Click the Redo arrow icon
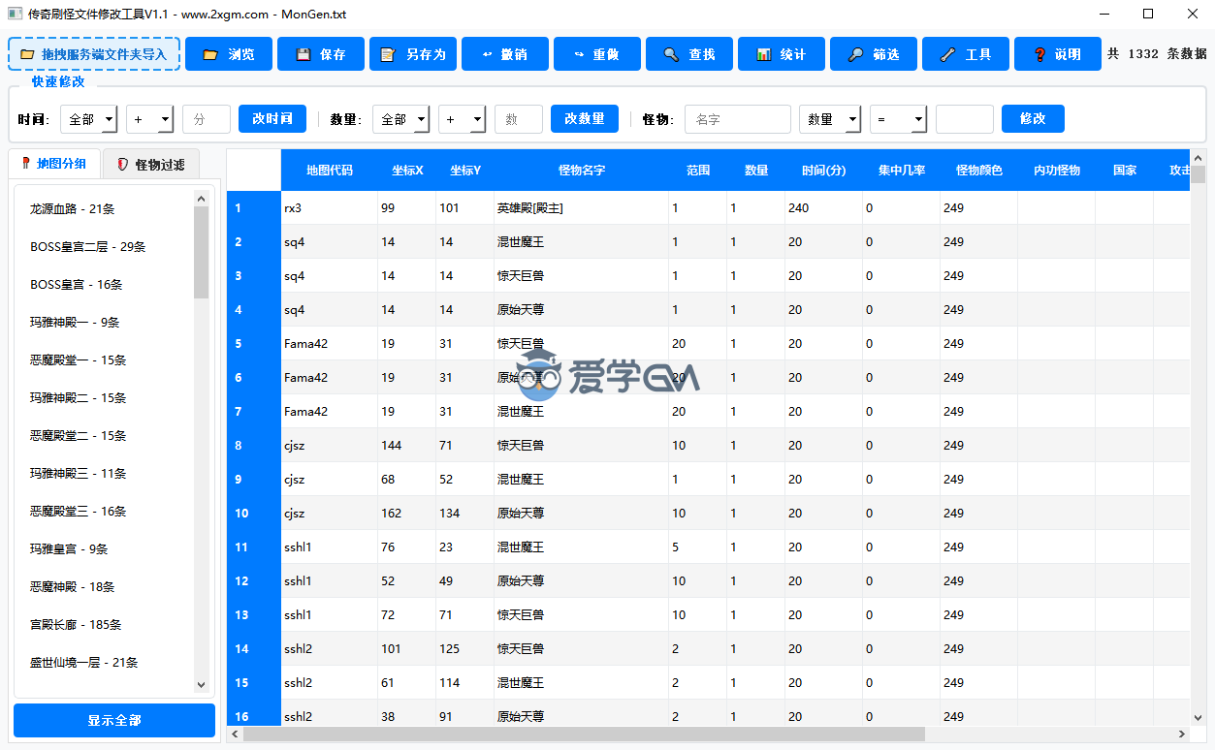Image resolution: width=1215 pixels, height=750 pixels. (x=578, y=54)
